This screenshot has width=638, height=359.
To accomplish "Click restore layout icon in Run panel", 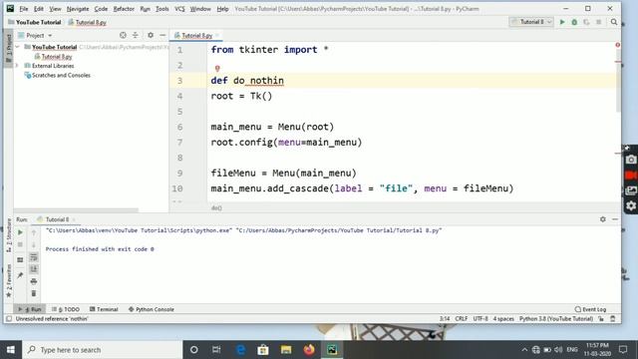I will coord(20,259).
